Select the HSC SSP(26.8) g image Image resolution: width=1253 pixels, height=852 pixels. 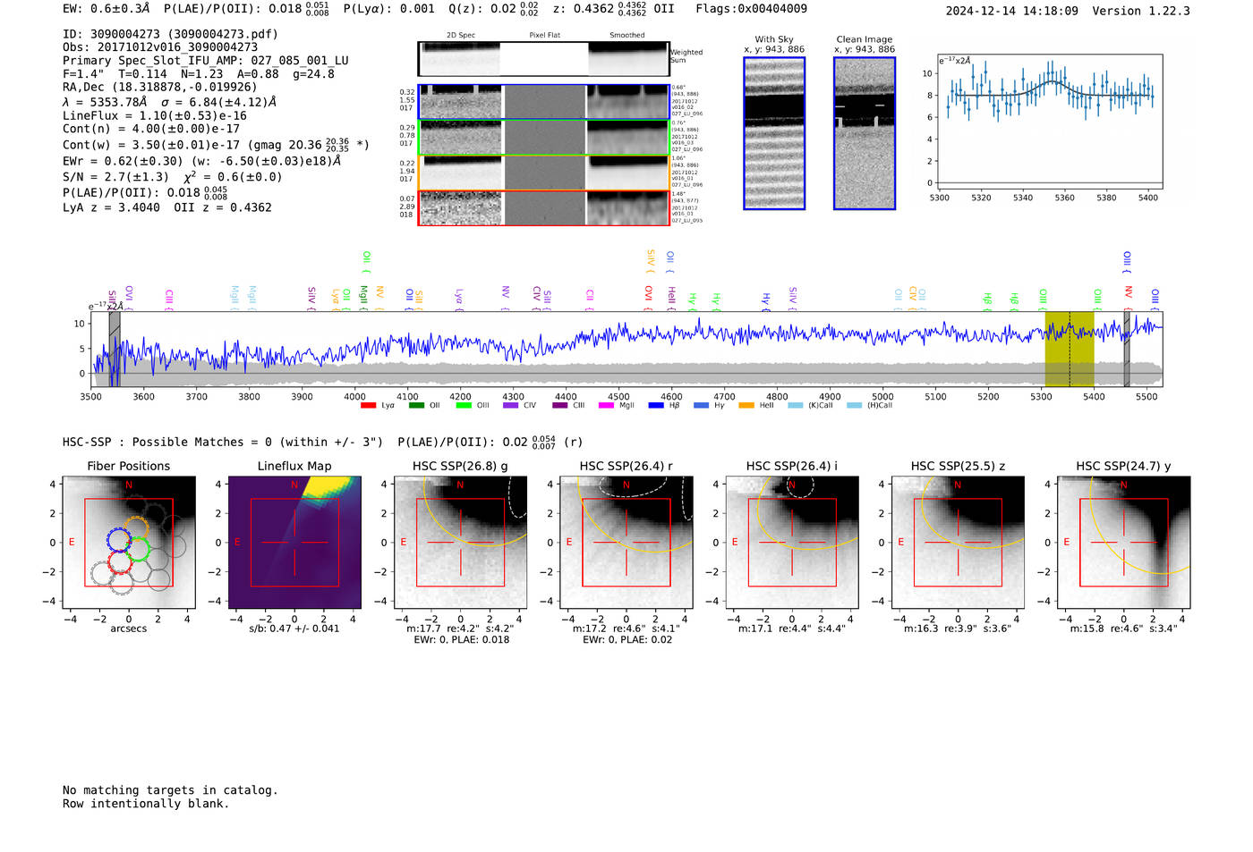point(461,542)
